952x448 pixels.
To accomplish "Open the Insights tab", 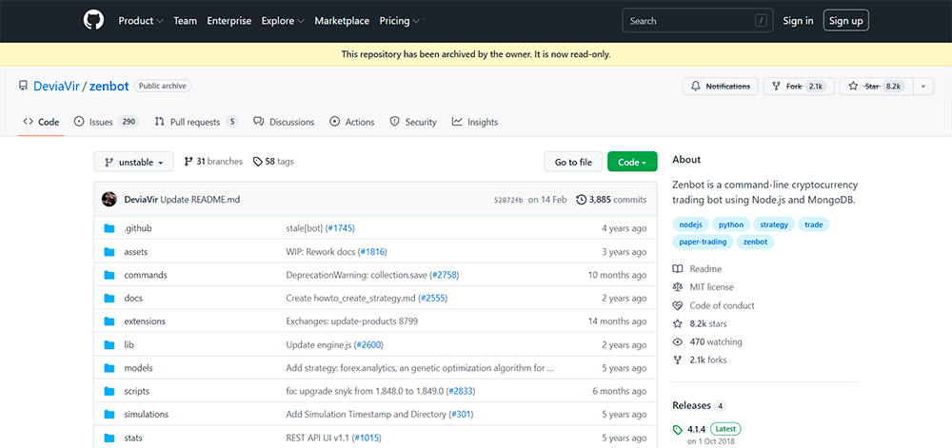I will pos(475,122).
